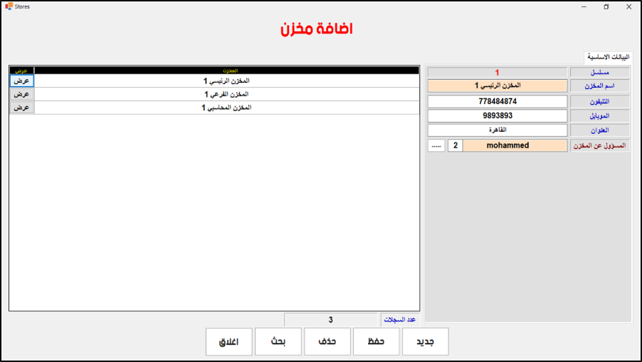642x362 pixels.
Task: Click عرض for المخزن الرئيسي 1 row
Action: point(21,81)
